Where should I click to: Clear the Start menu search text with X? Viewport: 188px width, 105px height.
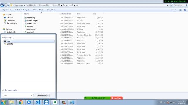32,95
